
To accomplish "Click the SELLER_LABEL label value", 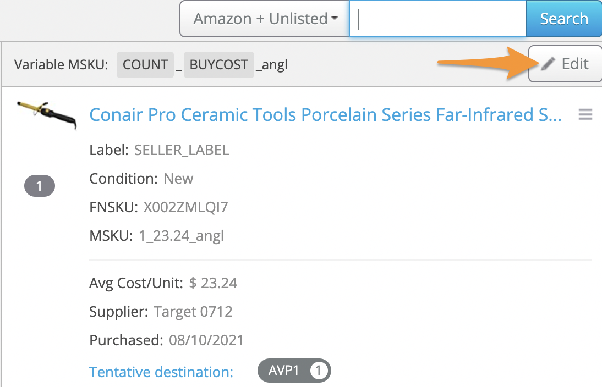I will 182,150.
